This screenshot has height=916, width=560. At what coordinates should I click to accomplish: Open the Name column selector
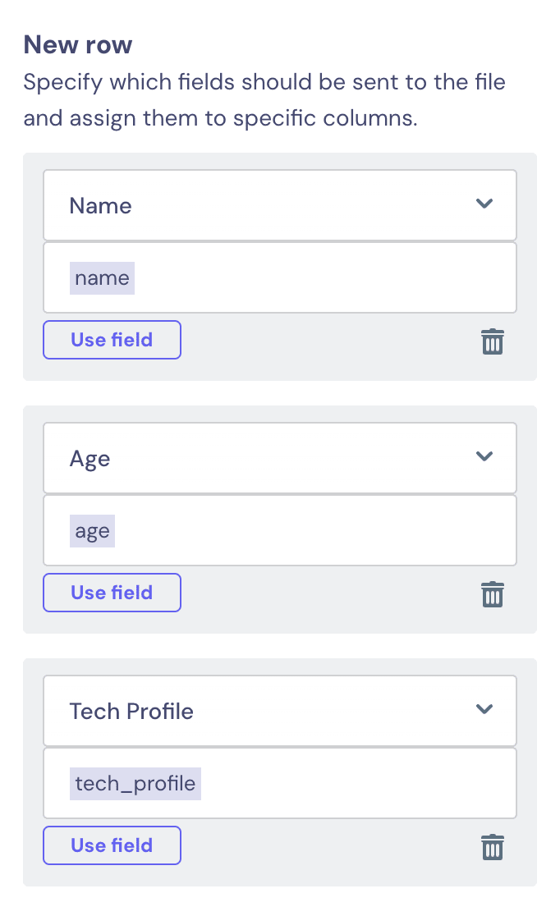280,205
